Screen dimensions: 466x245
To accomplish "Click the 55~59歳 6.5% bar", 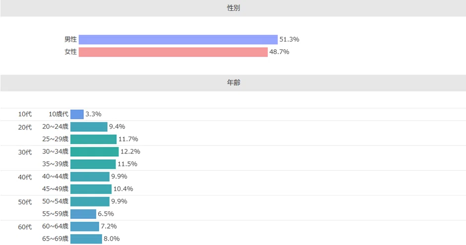I will (83, 214).
